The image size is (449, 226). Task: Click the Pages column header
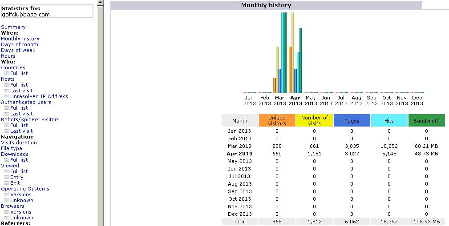click(352, 120)
